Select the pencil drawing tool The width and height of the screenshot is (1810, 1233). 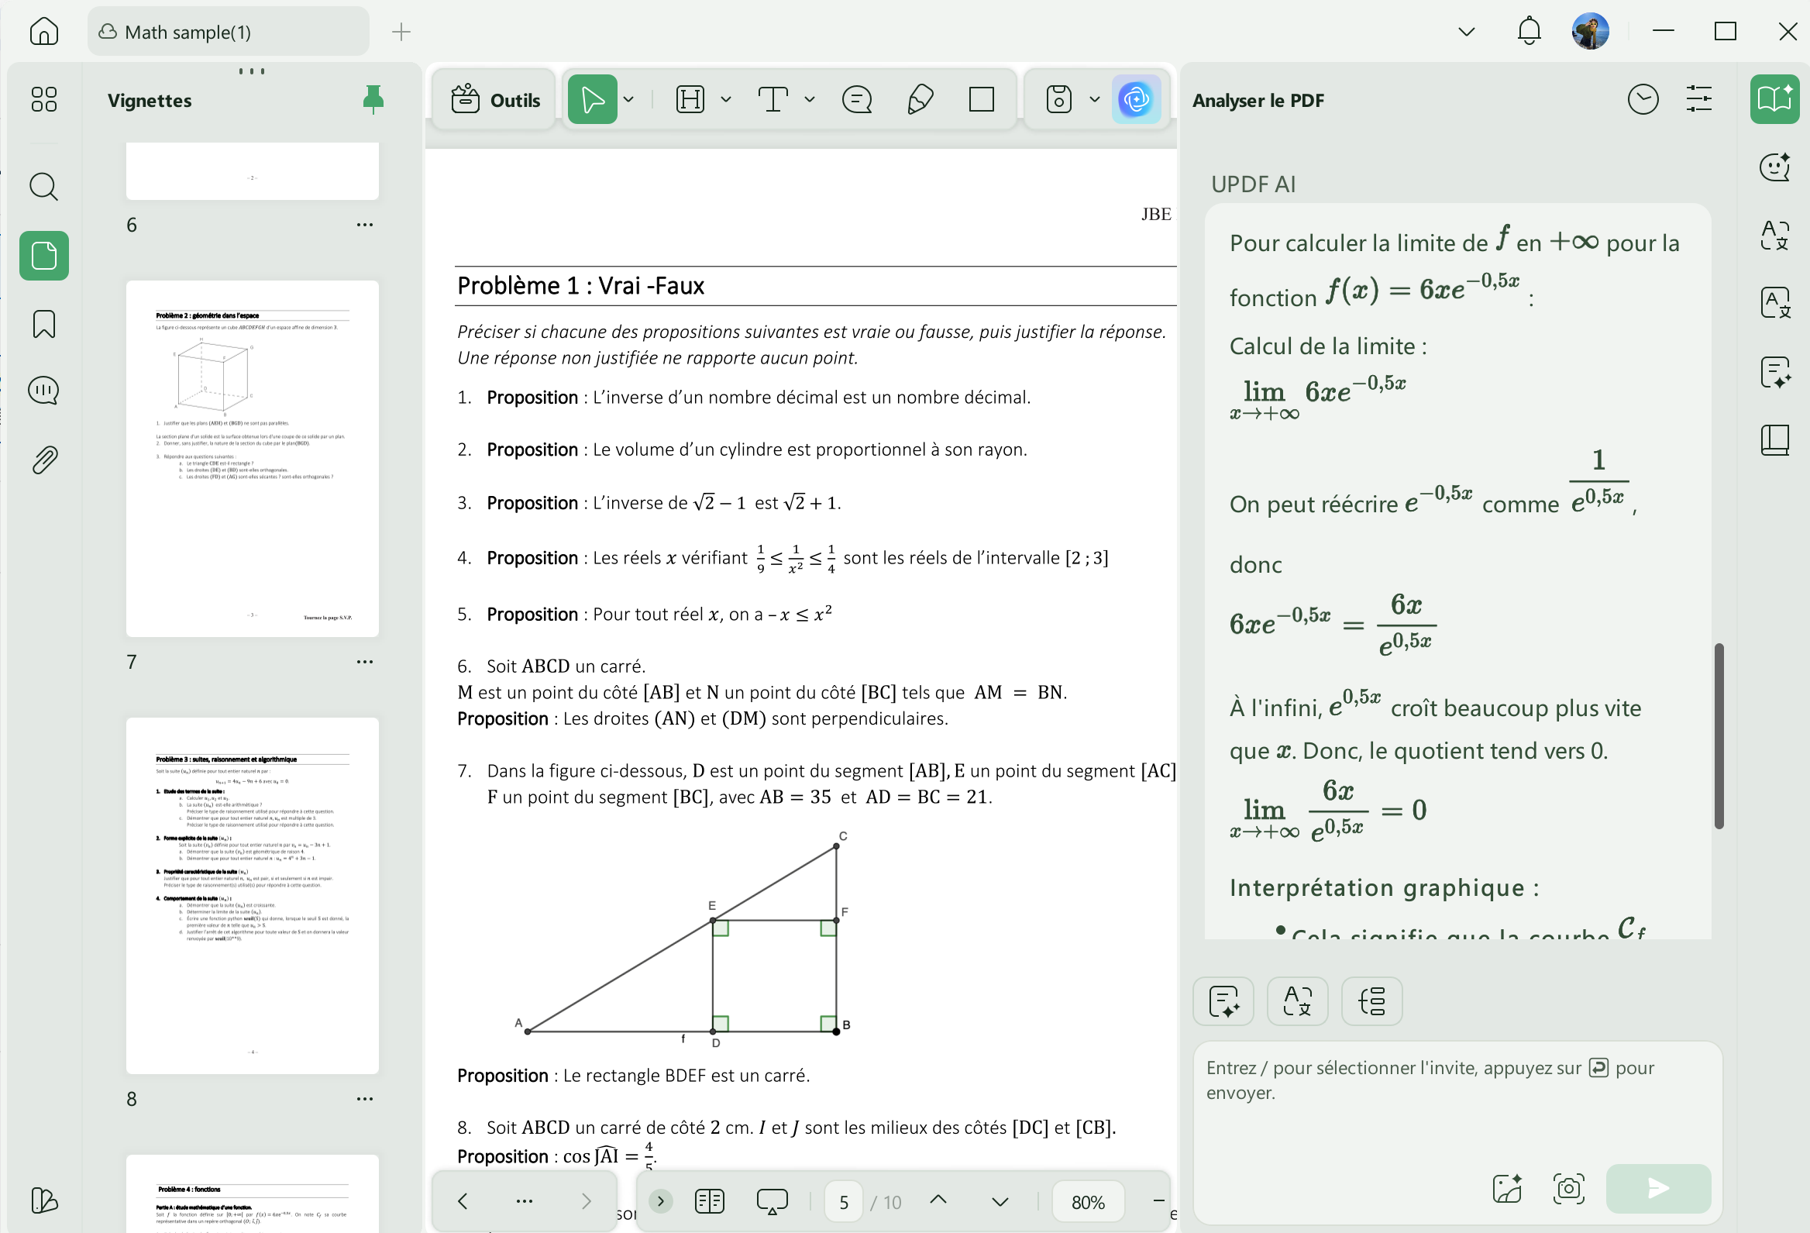[920, 100]
